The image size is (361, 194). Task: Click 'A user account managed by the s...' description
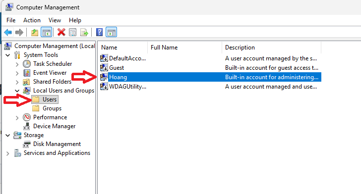(x=271, y=58)
